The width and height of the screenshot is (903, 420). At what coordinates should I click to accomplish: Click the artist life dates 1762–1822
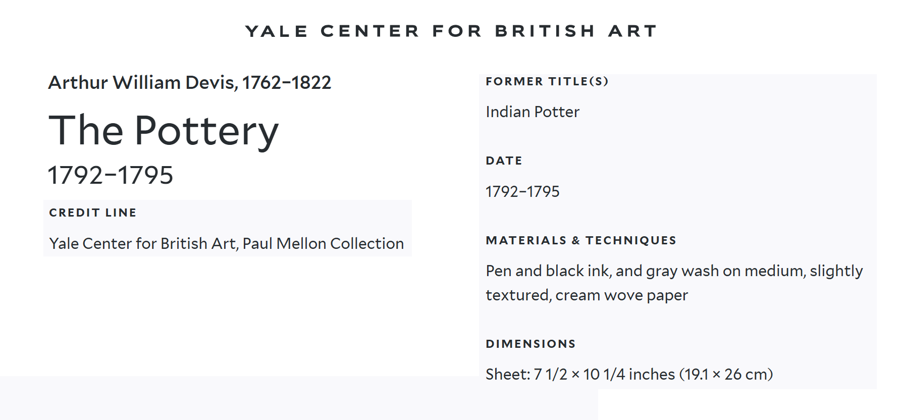coord(287,82)
